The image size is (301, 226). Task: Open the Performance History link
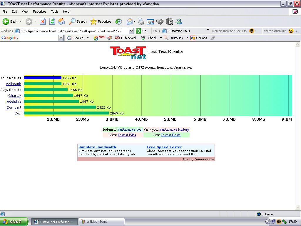pyautogui.click(x=174, y=129)
